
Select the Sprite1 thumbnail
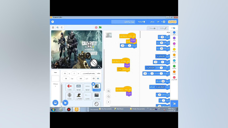[88, 87]
